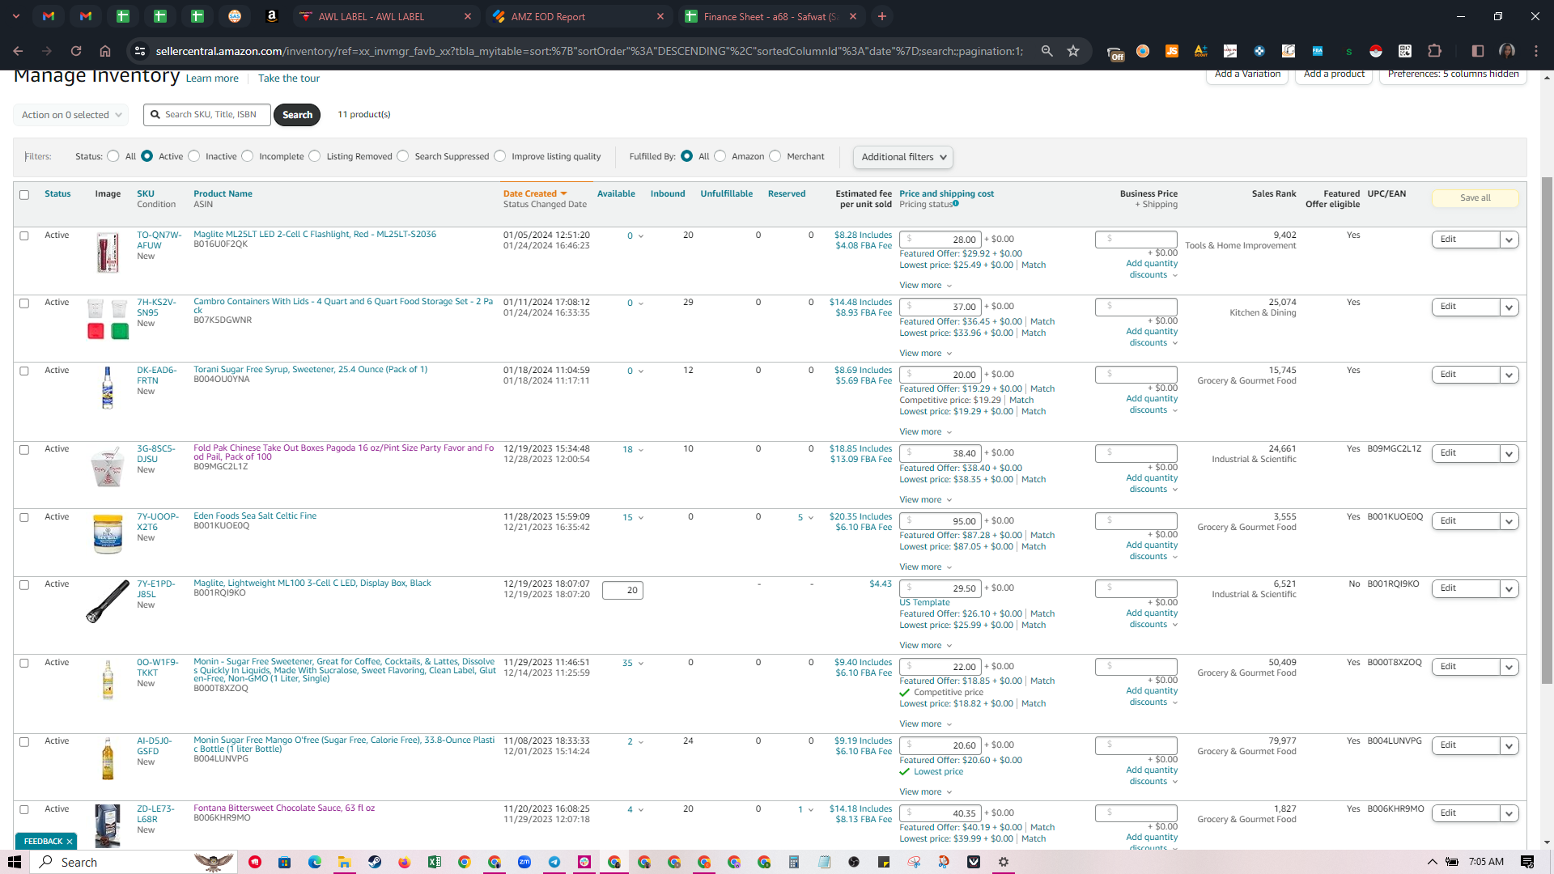The height and width of the screenshot is (874, 1554).
Task: Open the Windows Start menu
Action: click(15, 862)
